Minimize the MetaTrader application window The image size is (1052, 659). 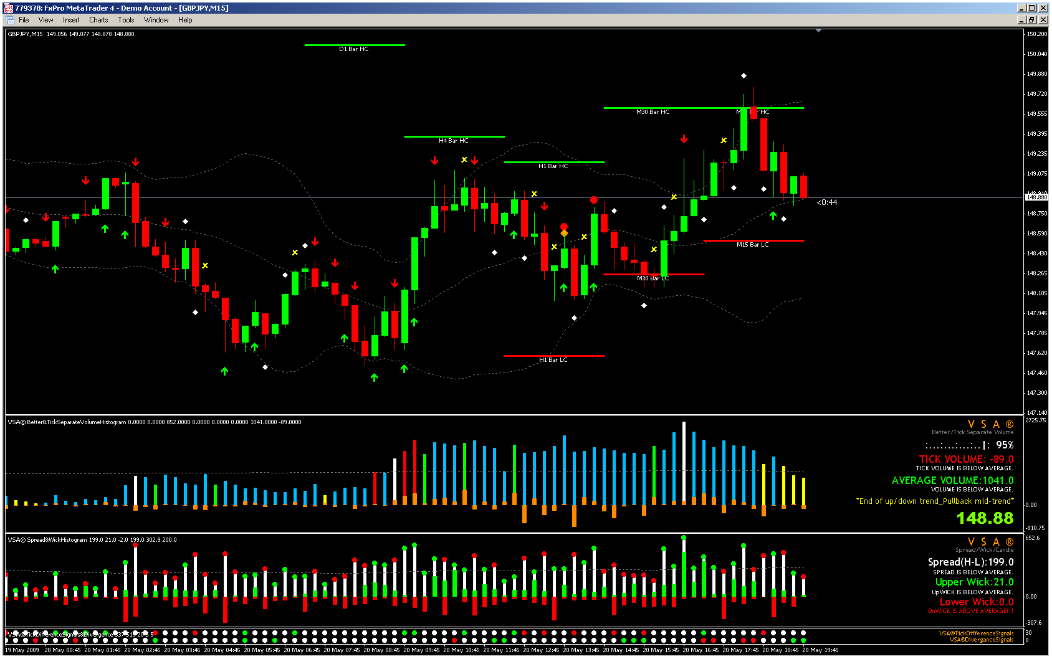[1021, 8]
